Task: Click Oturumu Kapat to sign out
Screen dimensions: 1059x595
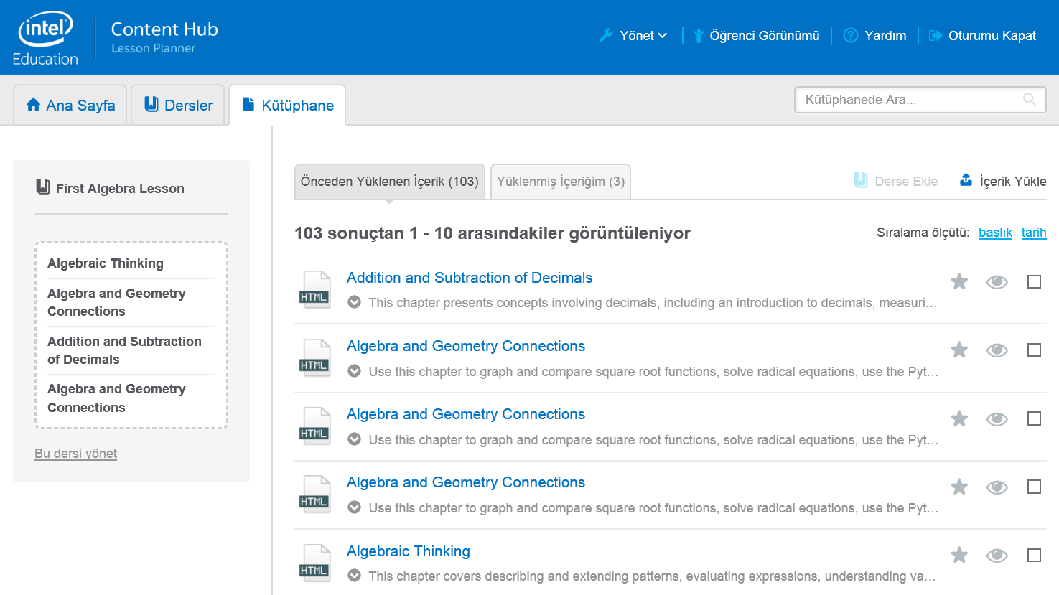Action: click(x=992, y=36)
